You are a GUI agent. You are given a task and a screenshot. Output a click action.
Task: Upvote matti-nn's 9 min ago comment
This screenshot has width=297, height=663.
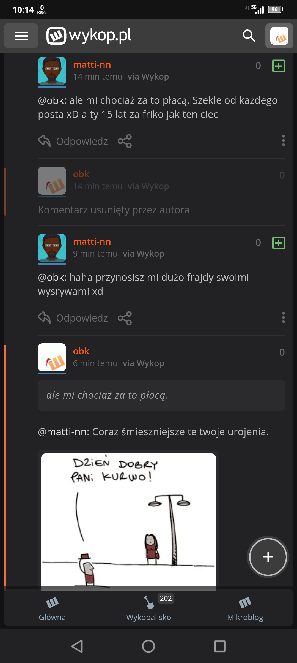pos(278,243)
